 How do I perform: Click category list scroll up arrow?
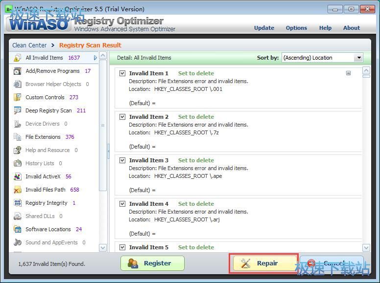coord(103,55)
